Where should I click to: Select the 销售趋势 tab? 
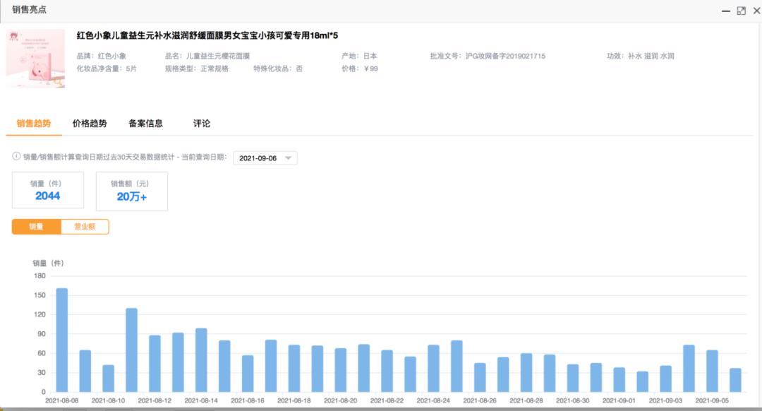tap(34, 124)
